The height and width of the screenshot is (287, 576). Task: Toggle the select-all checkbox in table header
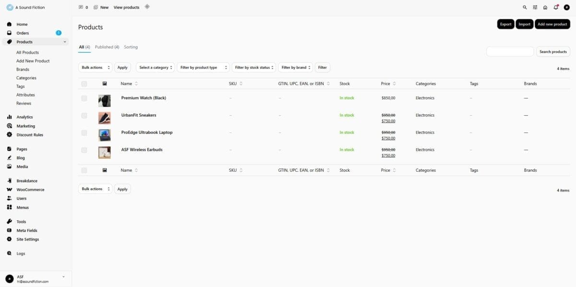[x=84, y=84]
